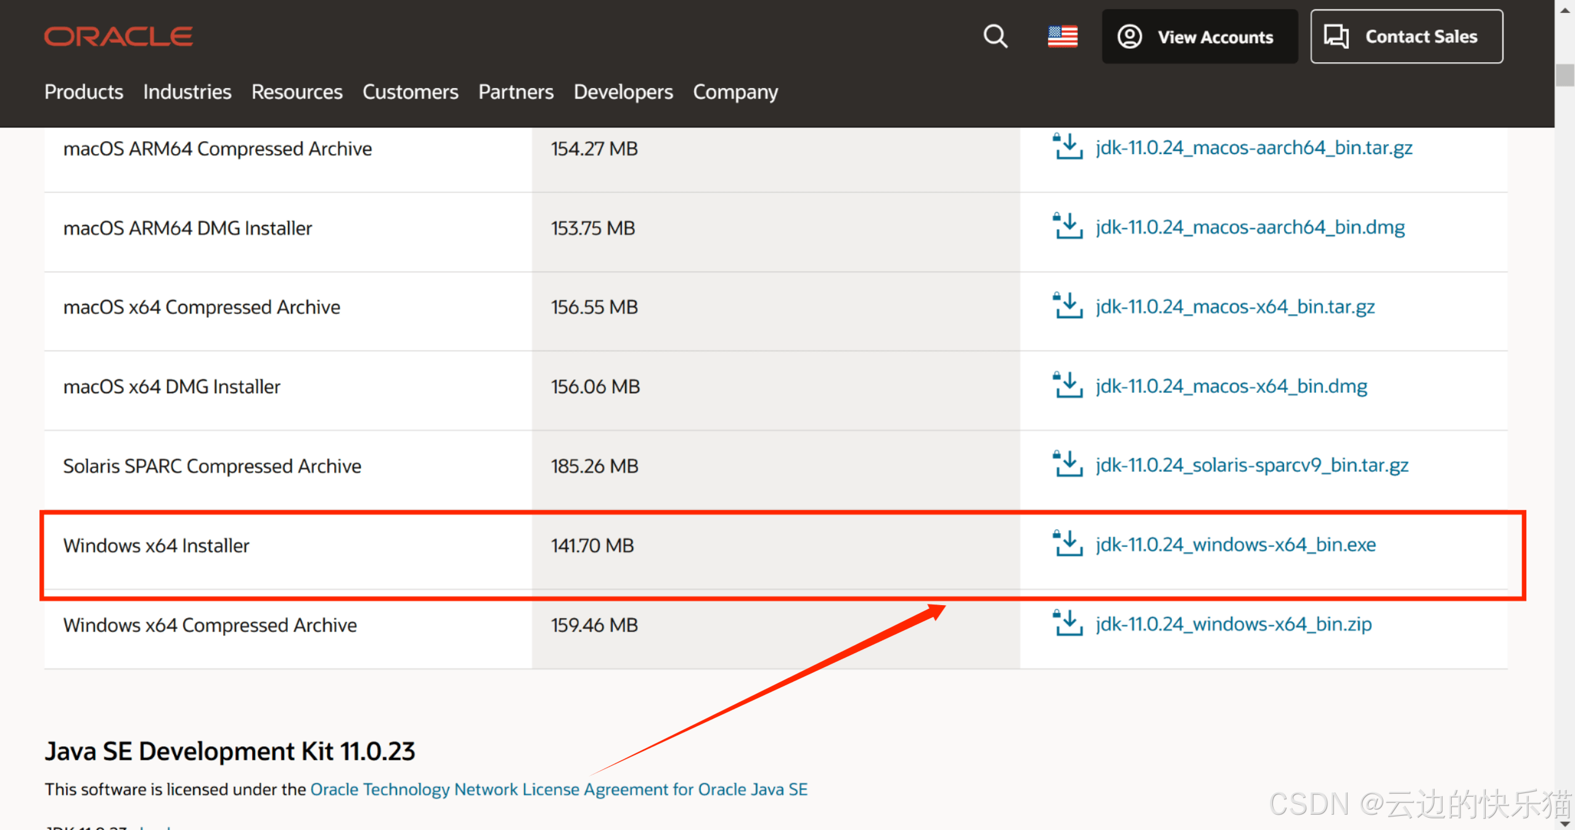This screenshot has width=1575, height=830.
Task: Click download icon for windows-x64 exe
Action: [x=1067, y=544]
